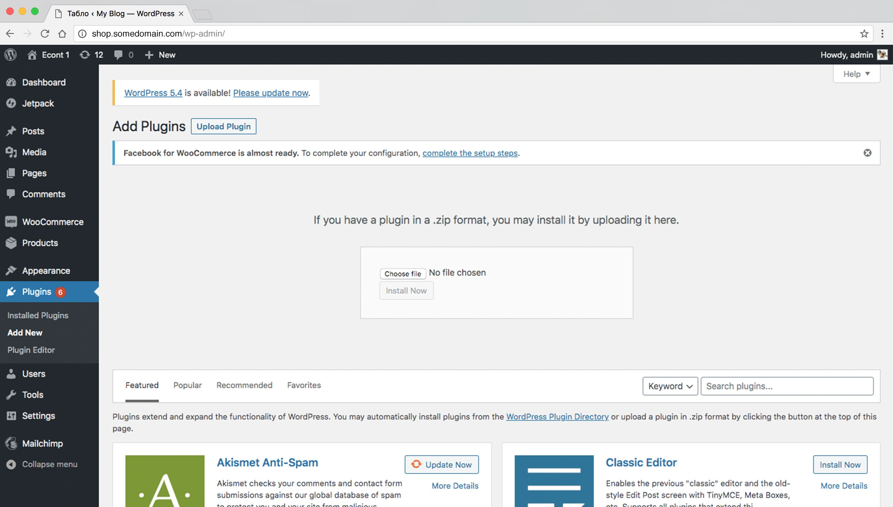Click the Mailchimp monkey icon
The image size is (893, 507).
coord(11,443)
